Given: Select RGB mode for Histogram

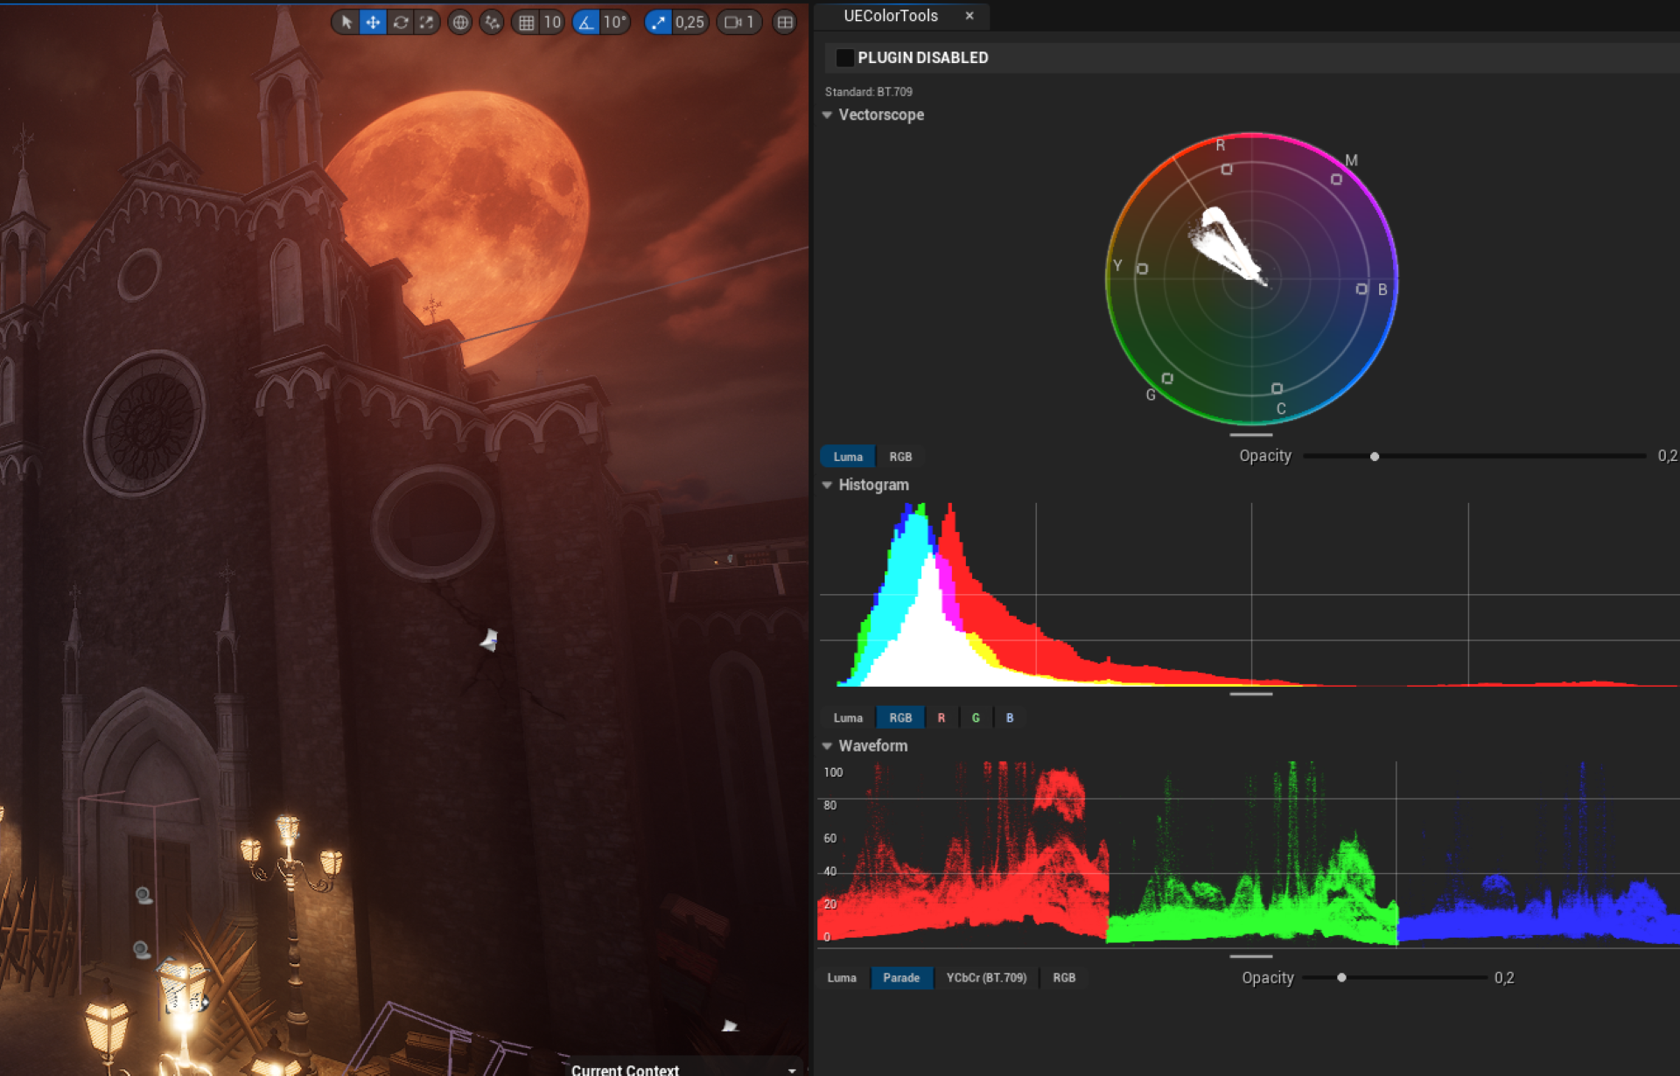Looking at the screenshot, I should 900,718.
